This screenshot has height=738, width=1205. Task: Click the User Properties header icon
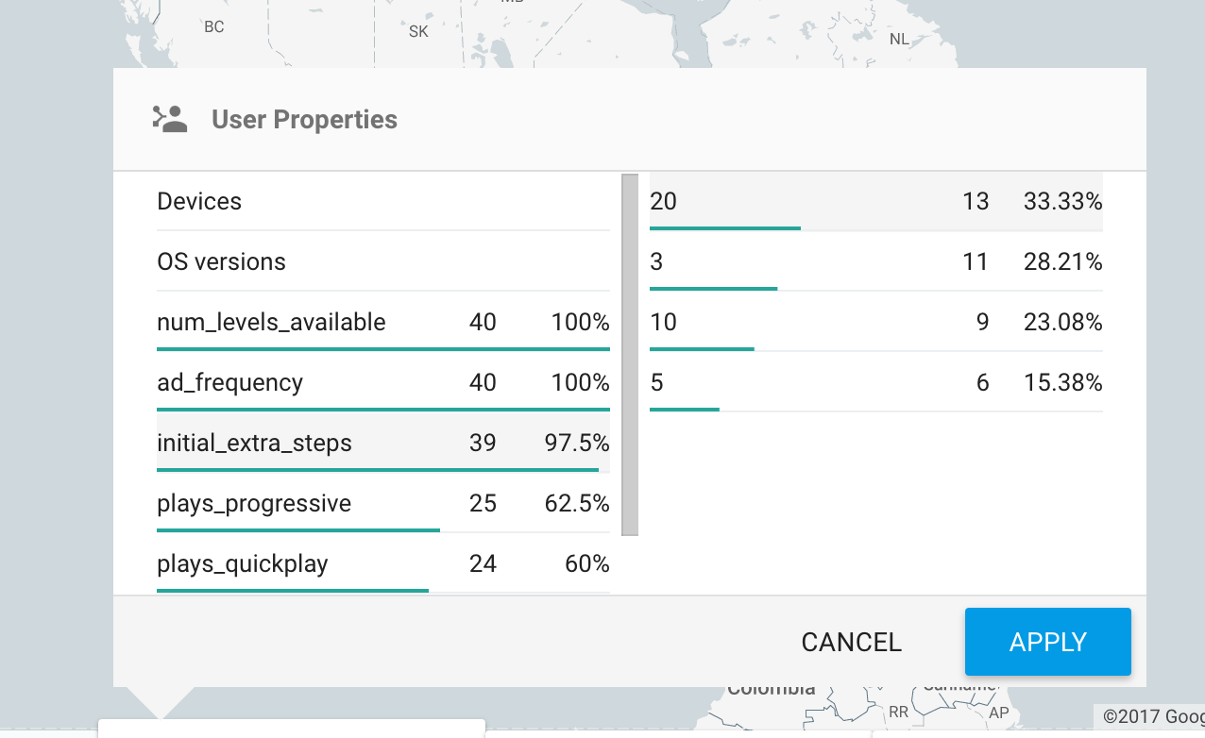pos(170,119)
